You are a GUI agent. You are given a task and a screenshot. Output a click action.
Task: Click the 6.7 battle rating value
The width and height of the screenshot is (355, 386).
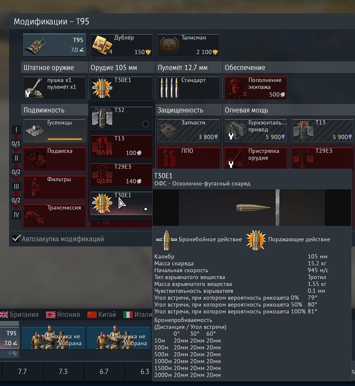(104, 371)
